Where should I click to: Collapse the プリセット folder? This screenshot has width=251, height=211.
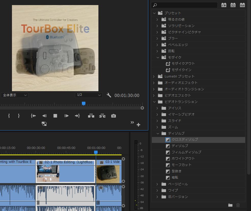154,13
